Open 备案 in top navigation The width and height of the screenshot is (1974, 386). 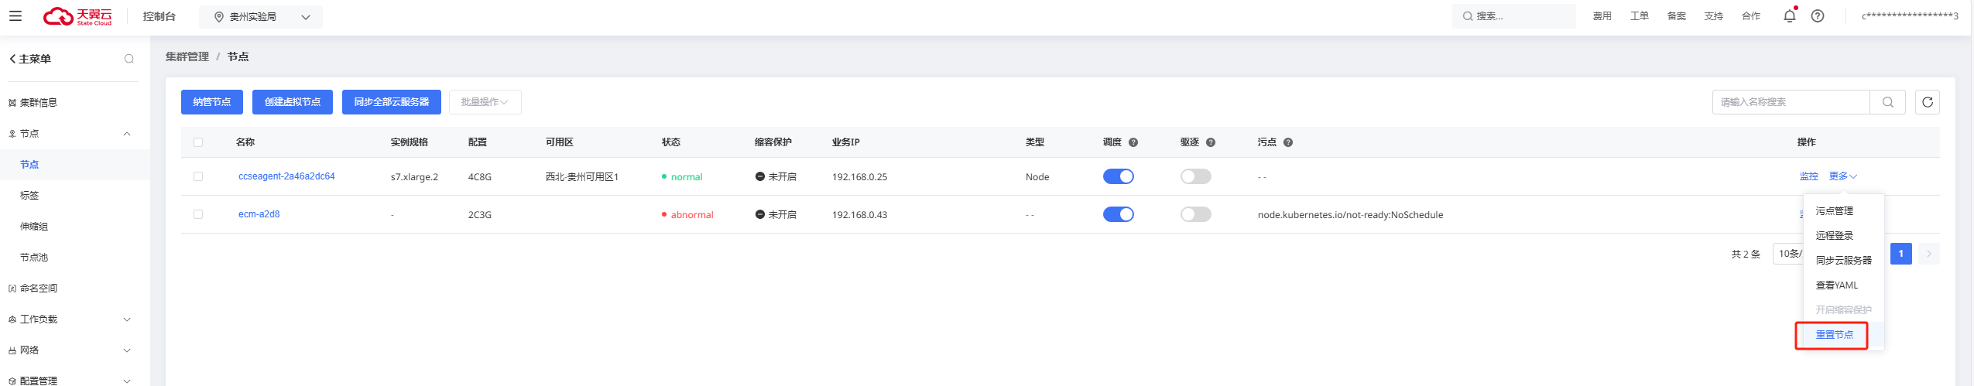(1677, 16)
